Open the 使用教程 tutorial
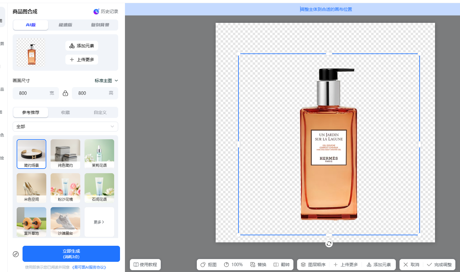Viewport: 460px width, 272px height. (x=145, y=265)
